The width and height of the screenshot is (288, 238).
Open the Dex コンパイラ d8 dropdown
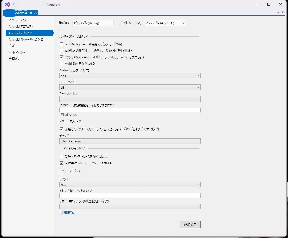click(x=130, y=87)
